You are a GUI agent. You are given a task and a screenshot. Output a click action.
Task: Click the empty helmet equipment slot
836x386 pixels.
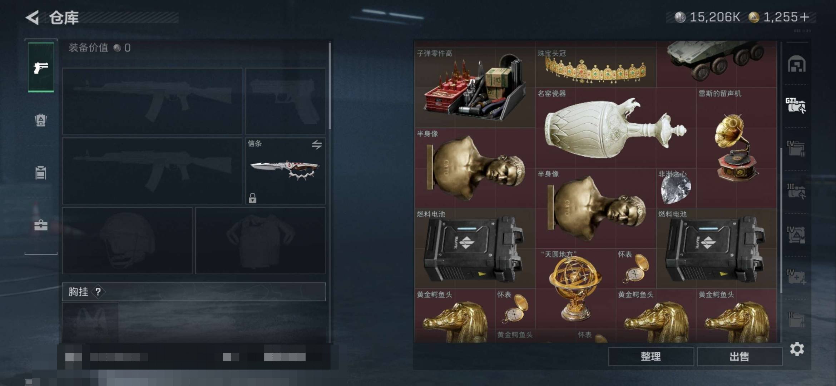[127, 241]
